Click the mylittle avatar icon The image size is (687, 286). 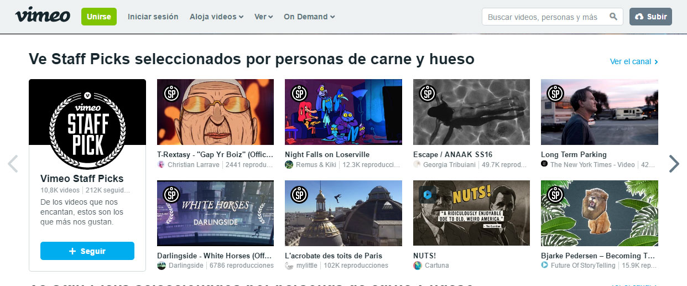[x=289, y=266]
